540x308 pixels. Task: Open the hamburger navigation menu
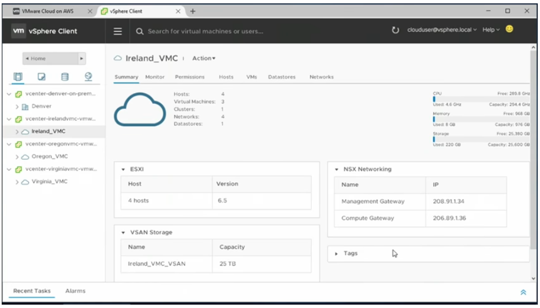point(118,32)
